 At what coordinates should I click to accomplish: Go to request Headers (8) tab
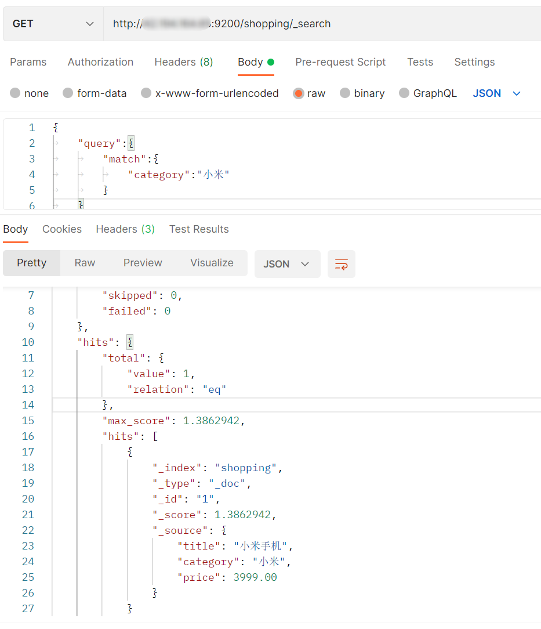pyautogui.click(x=183, y=62)
